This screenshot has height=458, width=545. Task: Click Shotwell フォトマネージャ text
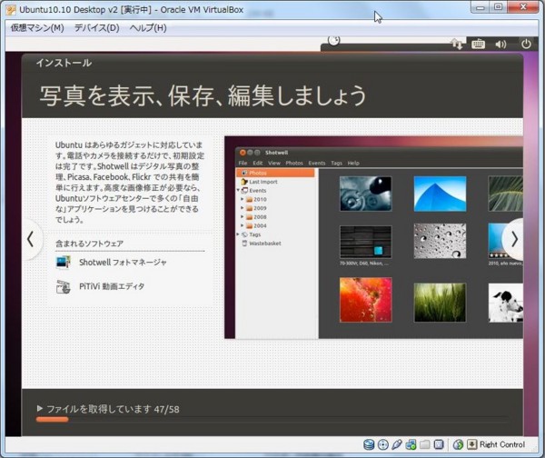coord(123,263)
